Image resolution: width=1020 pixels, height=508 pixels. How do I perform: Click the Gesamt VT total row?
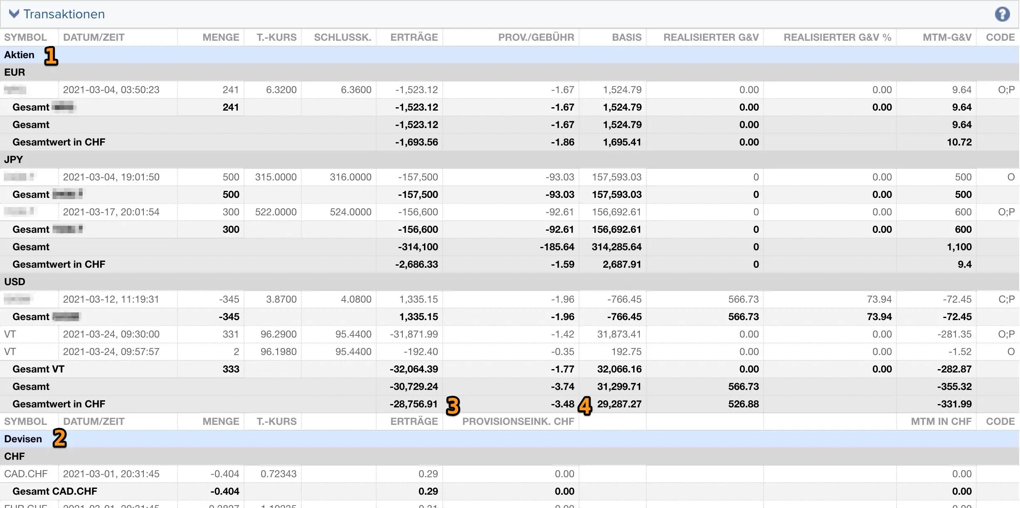(38, 369)
